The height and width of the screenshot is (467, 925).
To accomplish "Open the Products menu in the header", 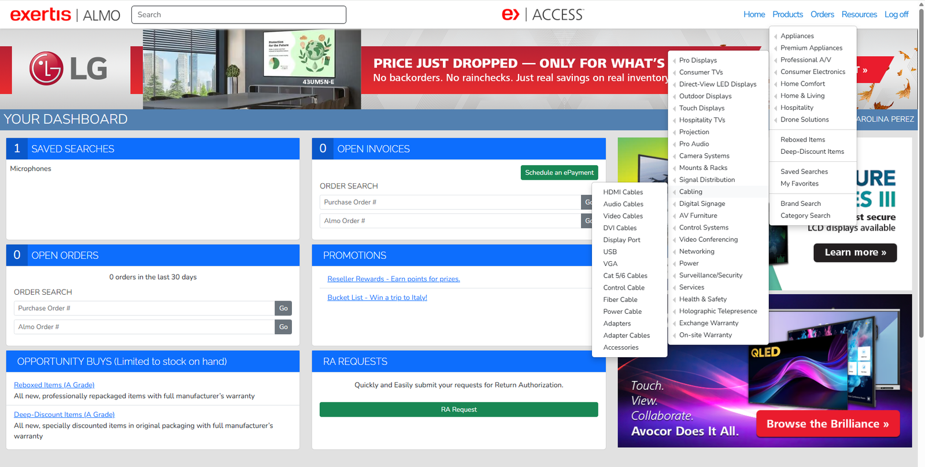I will pyautogui.click(x=787, y=14).
